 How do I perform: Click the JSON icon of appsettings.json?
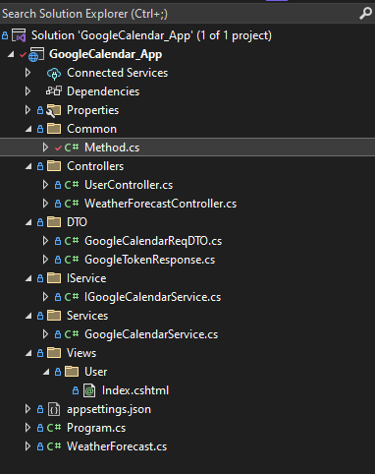54,409
